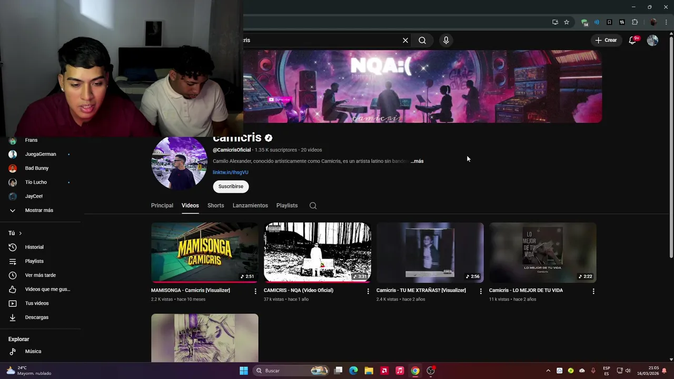This screenshot has width=674, height=379.
Task: Open YouTube account avatar menu
Action: point(652,40)
